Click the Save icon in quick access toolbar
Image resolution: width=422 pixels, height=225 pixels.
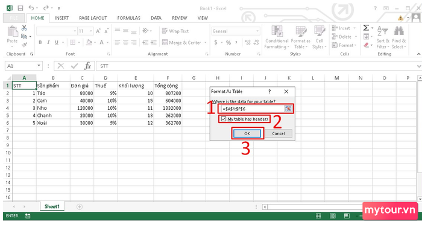(20, 8)
